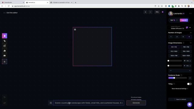This screenshot has height=109, width=194.
Task: Click the Upgrade button
Action: click(184, 20)
